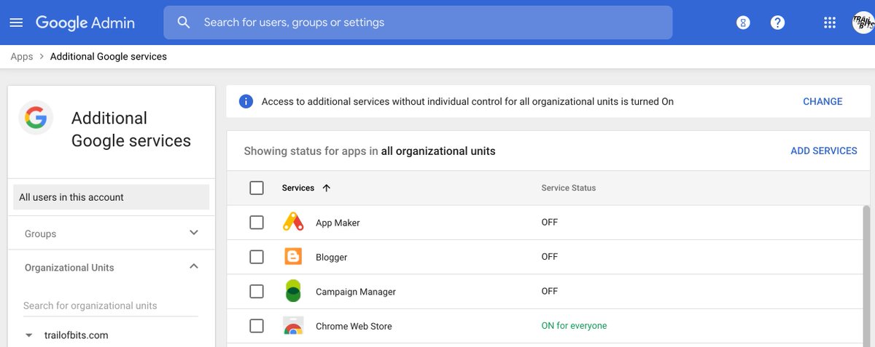Image resolution: width=875 pixels, height=347 pixels.
Task: Open the hamburger main menu
Action: (x=16, y=23)
